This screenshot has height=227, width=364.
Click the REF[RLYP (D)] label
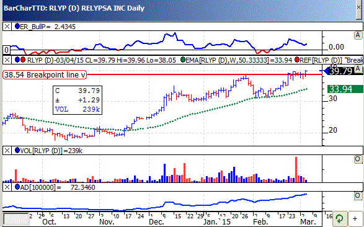(x=321, y=60)
